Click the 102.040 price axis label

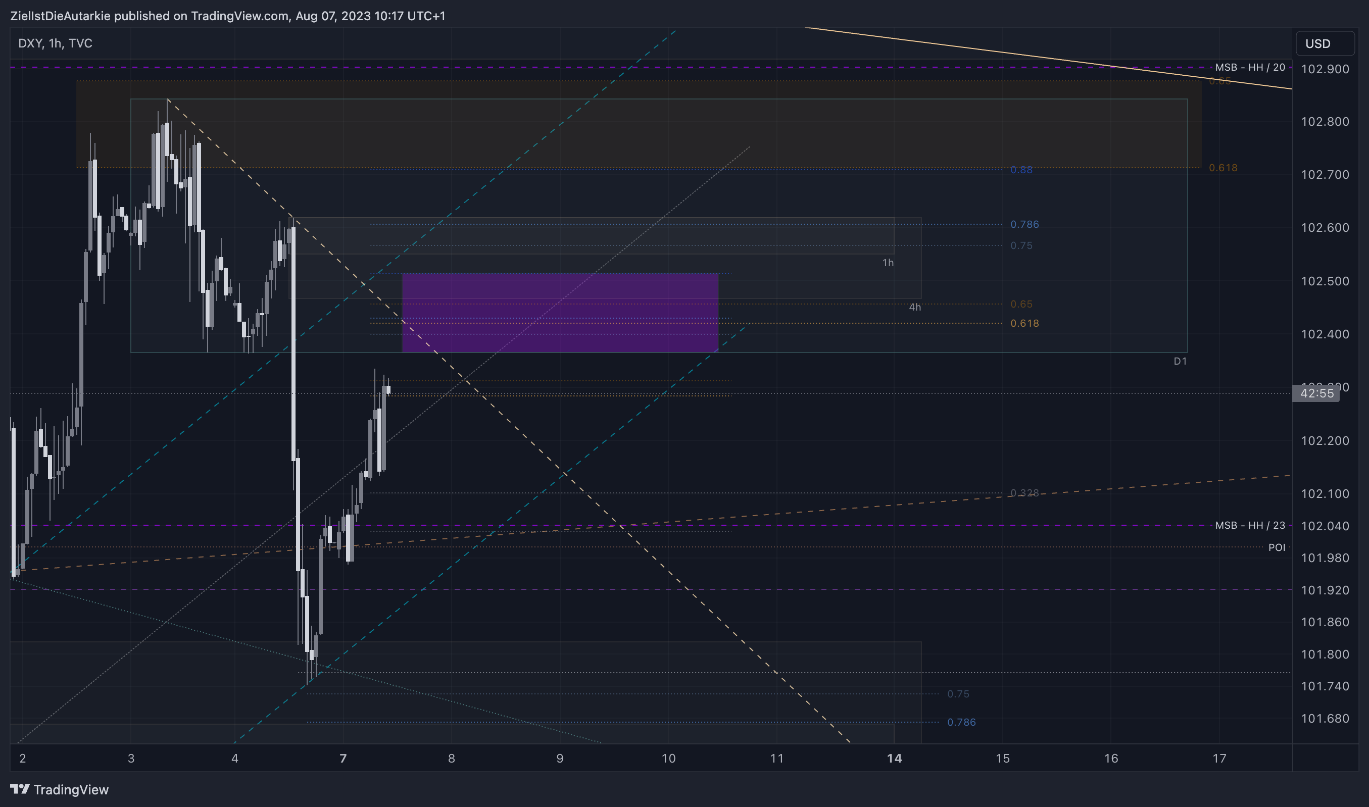1325,526
